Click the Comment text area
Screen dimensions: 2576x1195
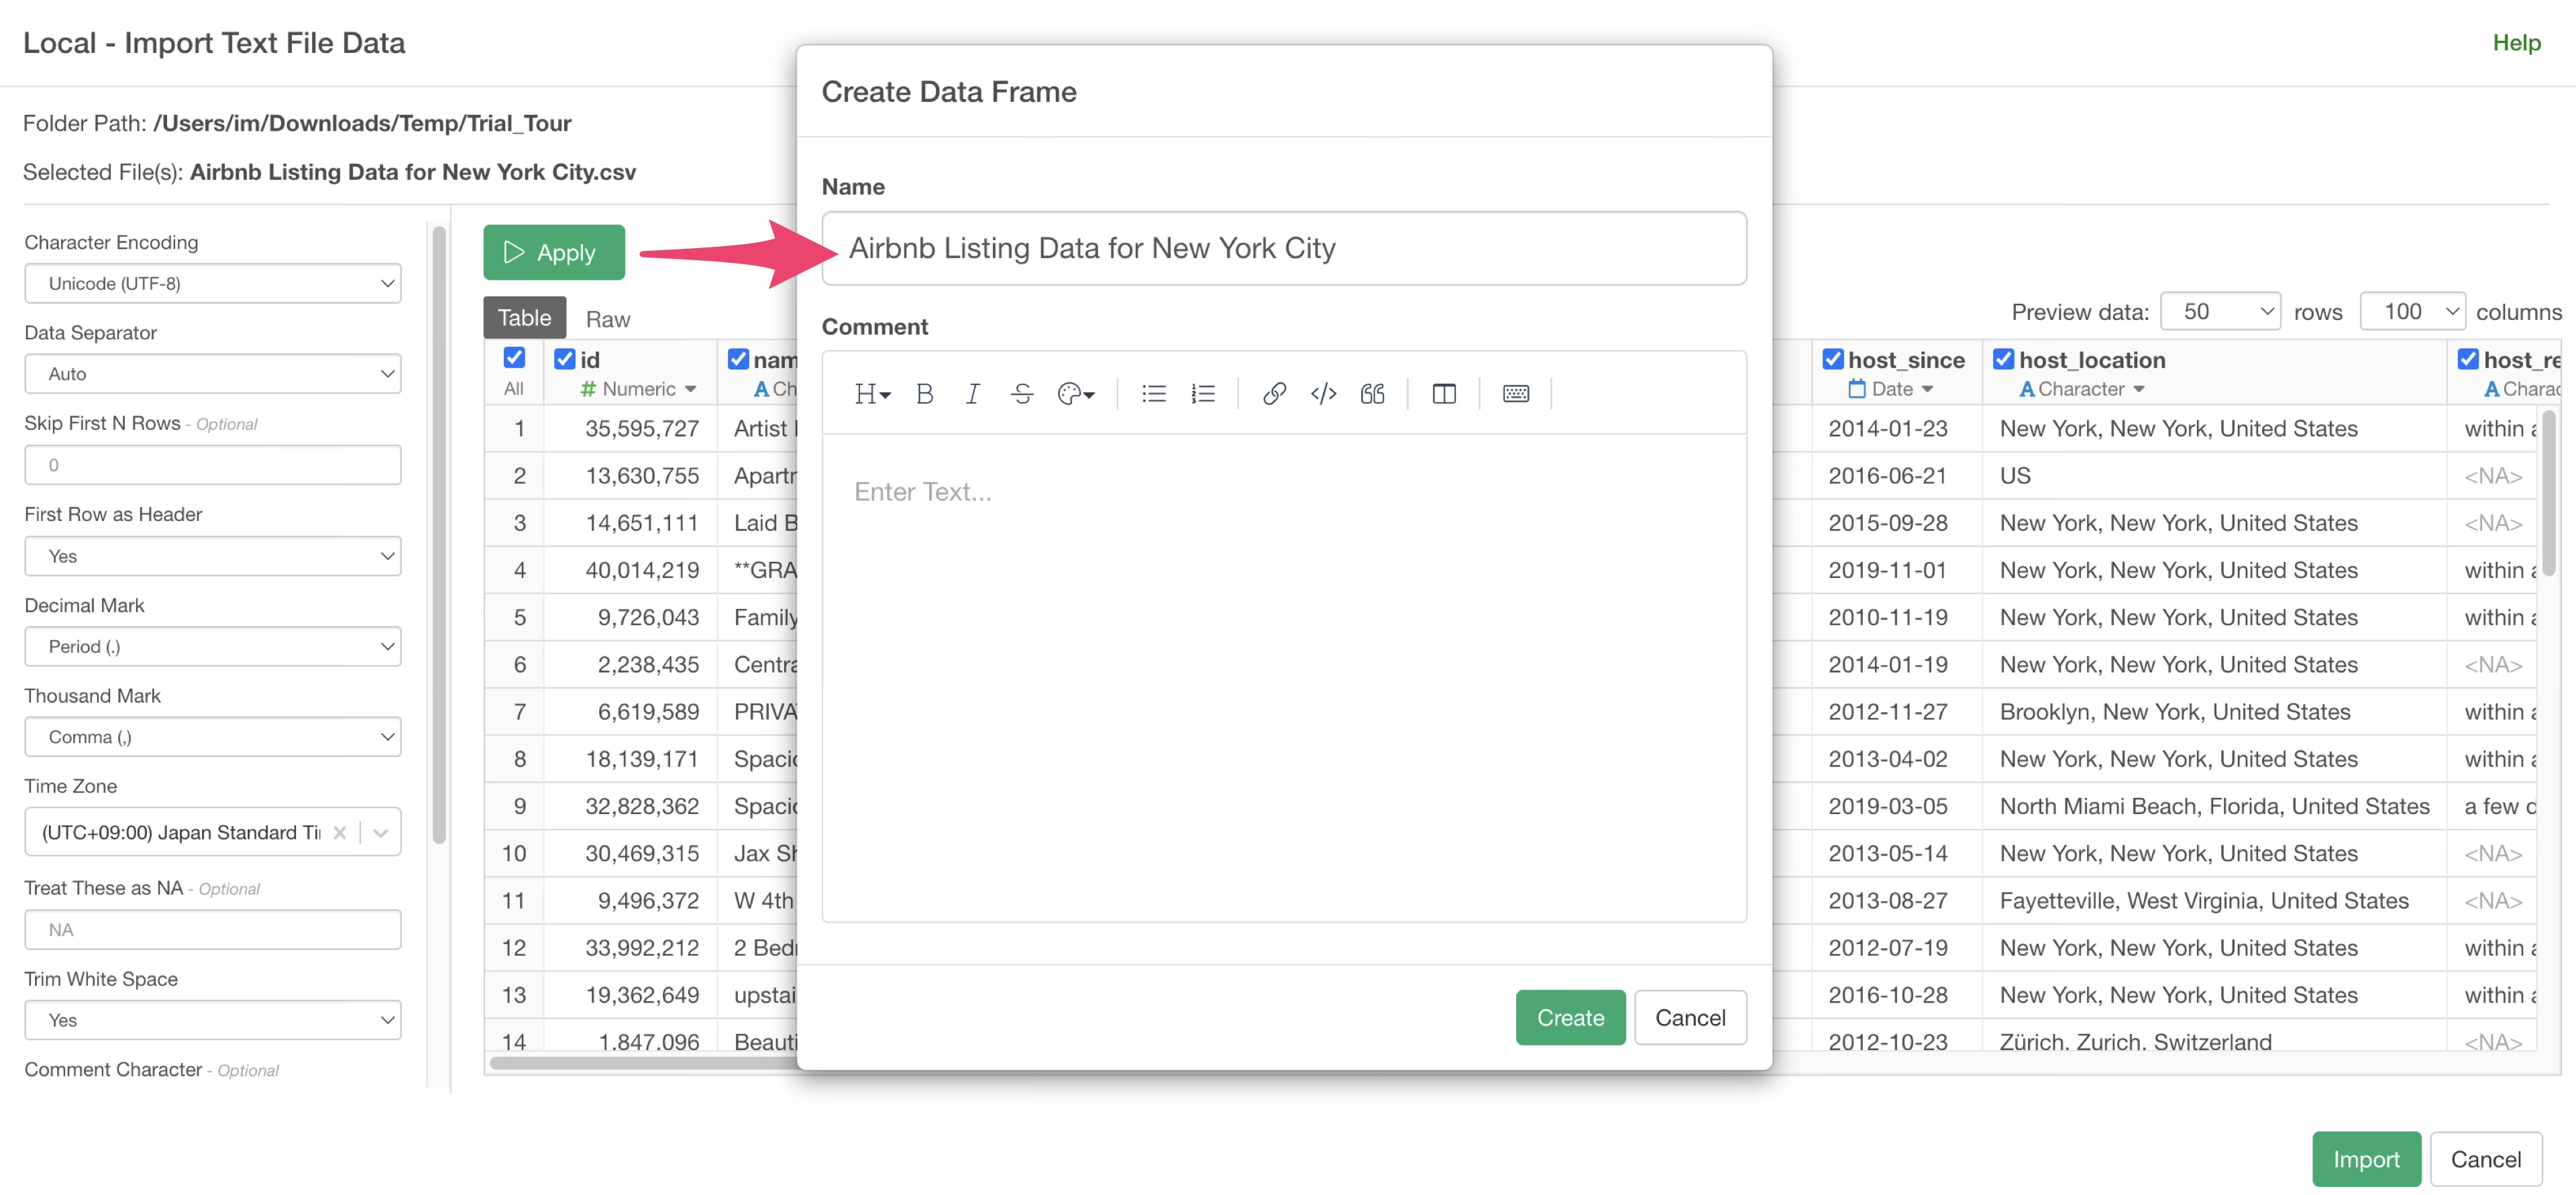(x=1284, y=677)
